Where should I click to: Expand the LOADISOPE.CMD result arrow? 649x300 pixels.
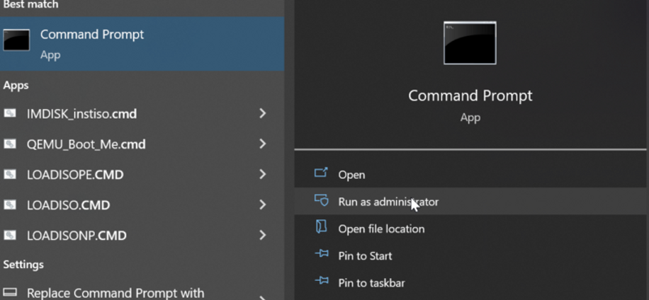(262, 174)
